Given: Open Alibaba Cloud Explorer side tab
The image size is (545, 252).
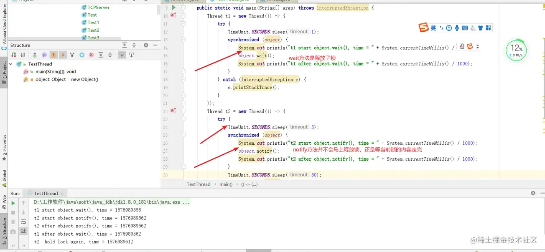Looking at the screenshot, I should tap(4, 27).
